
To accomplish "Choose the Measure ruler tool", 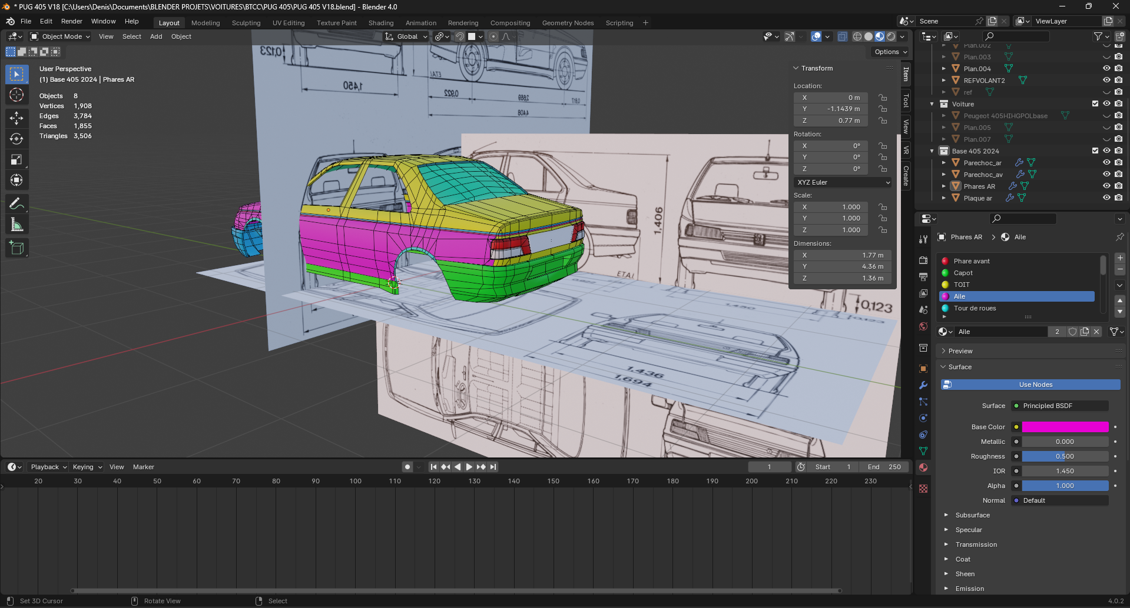I will (x=16, y=225).
